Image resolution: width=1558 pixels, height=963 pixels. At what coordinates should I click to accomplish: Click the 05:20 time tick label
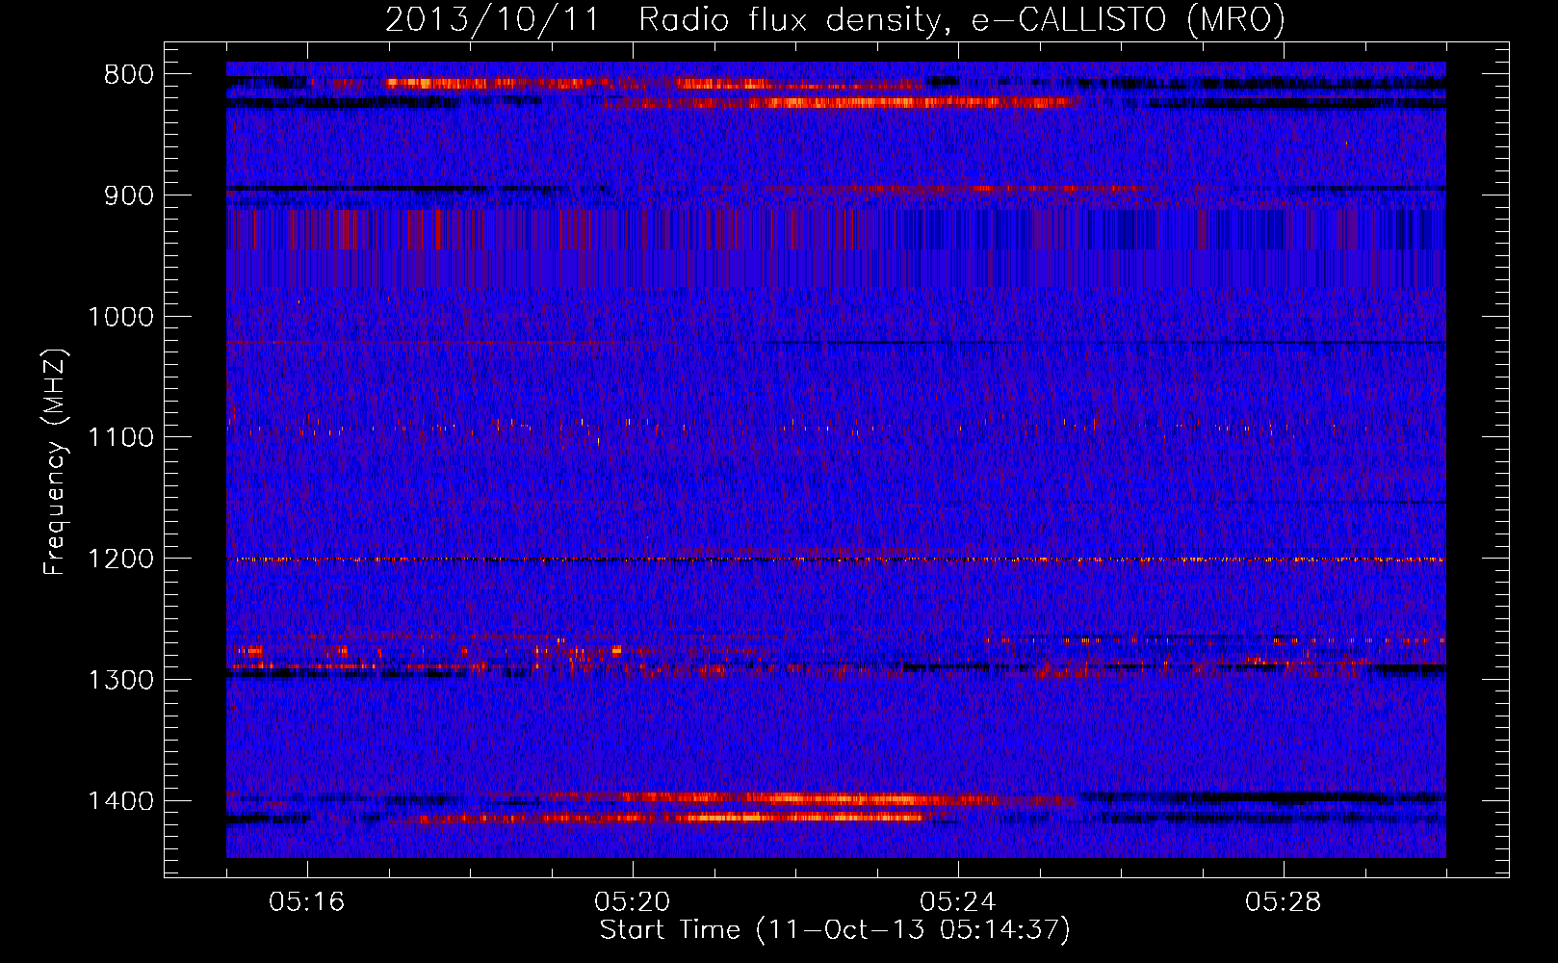pos(633,902)
